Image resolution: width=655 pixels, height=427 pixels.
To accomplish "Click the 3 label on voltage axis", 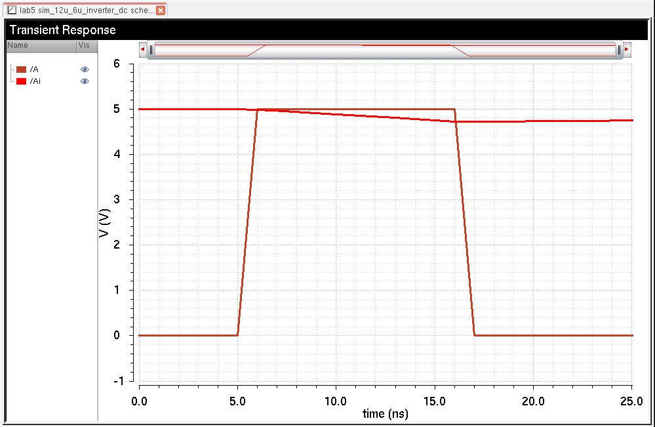I will click(x=117, y=199).
